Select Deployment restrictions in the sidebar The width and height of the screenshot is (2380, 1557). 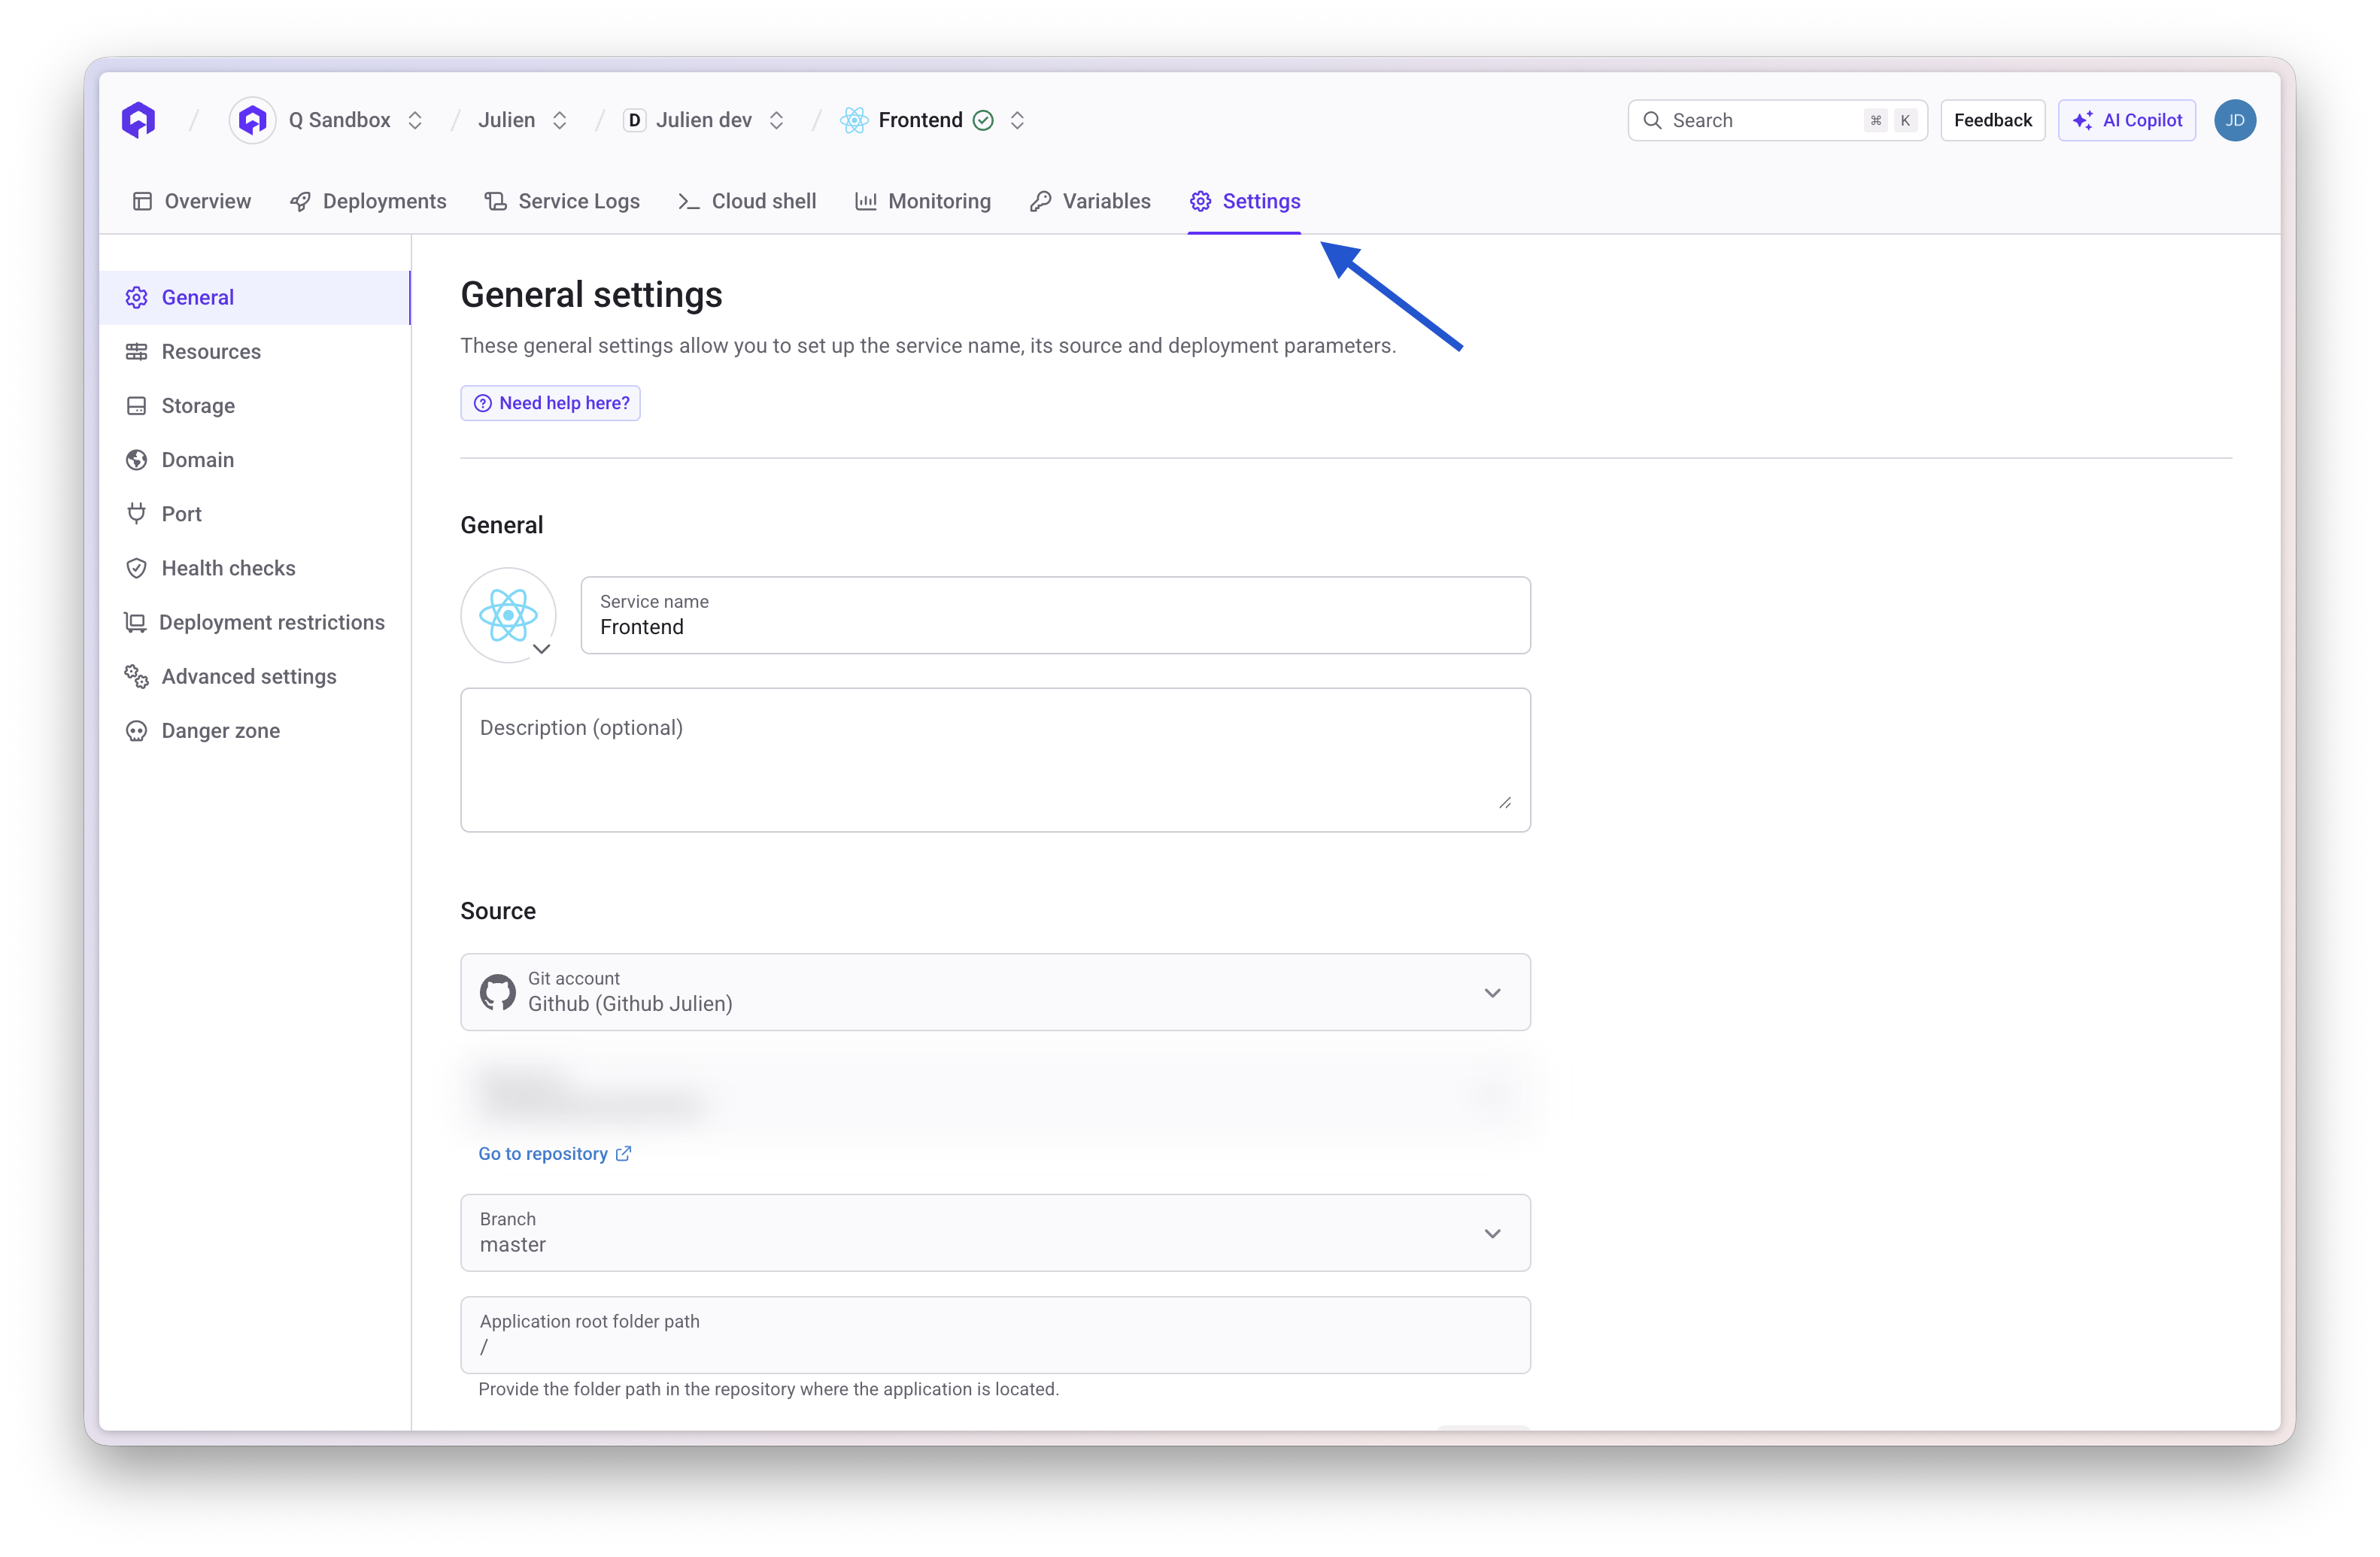click(x=255, y=622)
